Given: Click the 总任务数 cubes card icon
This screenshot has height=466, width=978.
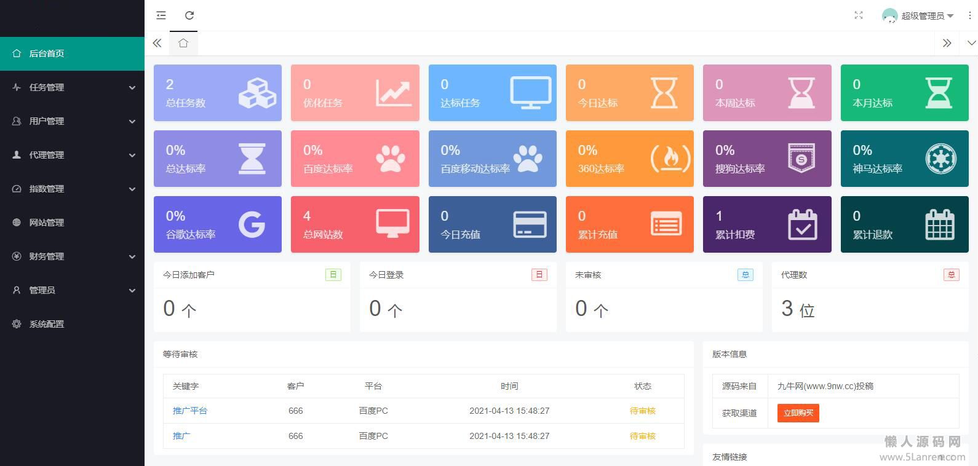Looking at the screenshot, I should coord(257,93).
